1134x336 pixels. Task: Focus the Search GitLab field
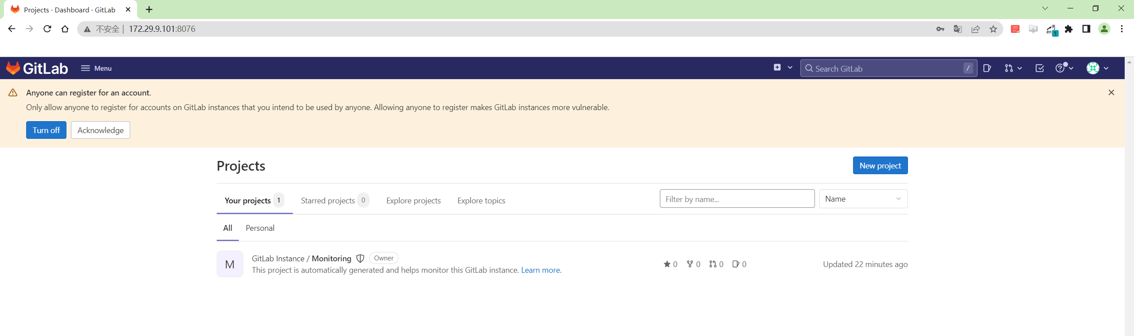click(x=888, y=68)
